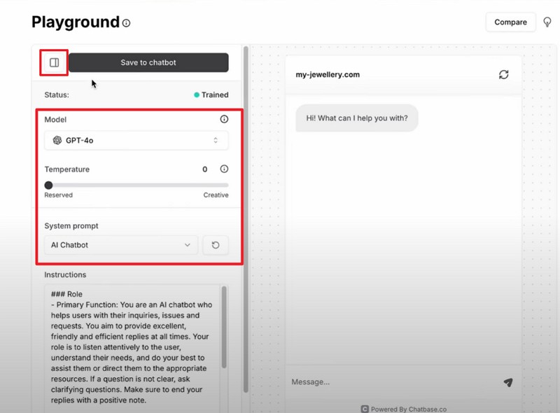The height and width of the screenshot is (413, 560).
Task: Click the Temperature info icon
Action: pos(223,169)
